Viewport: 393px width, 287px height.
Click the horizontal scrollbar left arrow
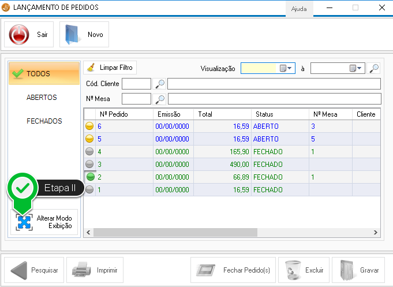point(88,232)
